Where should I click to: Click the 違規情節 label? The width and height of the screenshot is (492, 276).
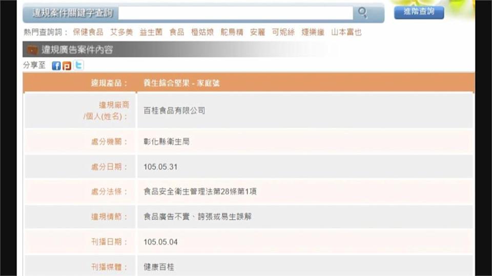click(x=109, y=217)
